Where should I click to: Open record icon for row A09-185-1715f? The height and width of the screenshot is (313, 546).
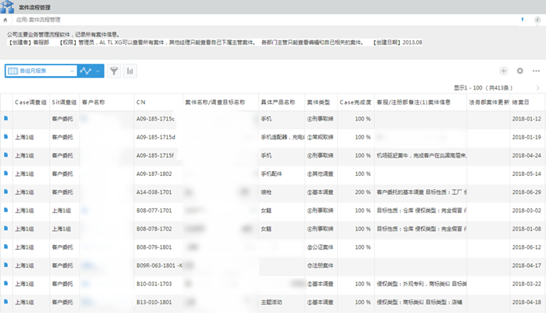(x=6, y=155)
